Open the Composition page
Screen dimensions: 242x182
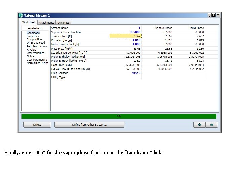tap(34, 39)
